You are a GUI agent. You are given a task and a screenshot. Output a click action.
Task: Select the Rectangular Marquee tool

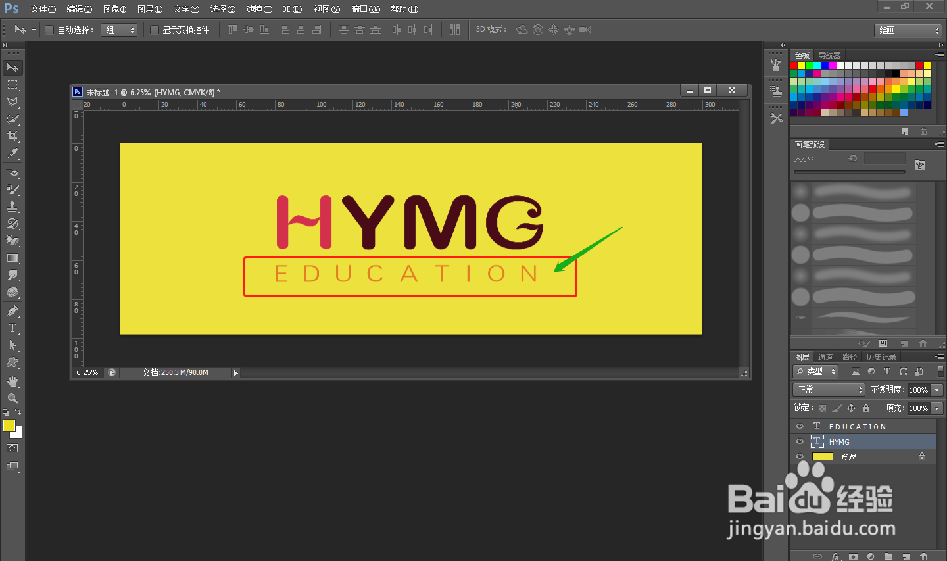(x=12, y=85)
